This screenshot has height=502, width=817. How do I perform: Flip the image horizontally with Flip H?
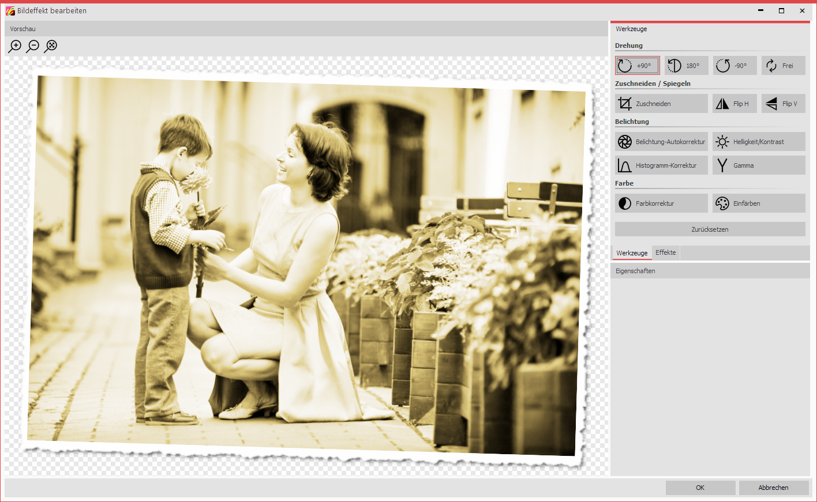734,104
